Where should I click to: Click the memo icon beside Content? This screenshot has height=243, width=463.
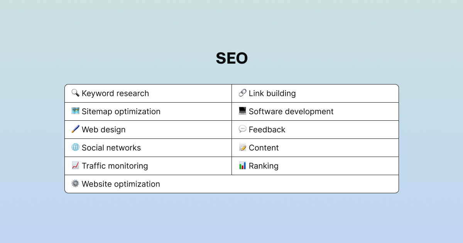coord(242,147)
